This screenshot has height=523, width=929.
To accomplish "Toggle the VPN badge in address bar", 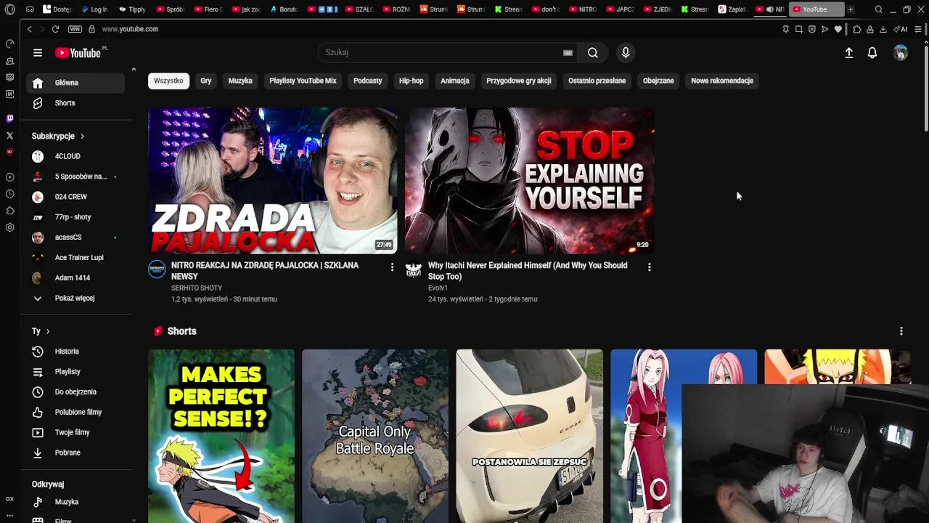I will [75, 29].
